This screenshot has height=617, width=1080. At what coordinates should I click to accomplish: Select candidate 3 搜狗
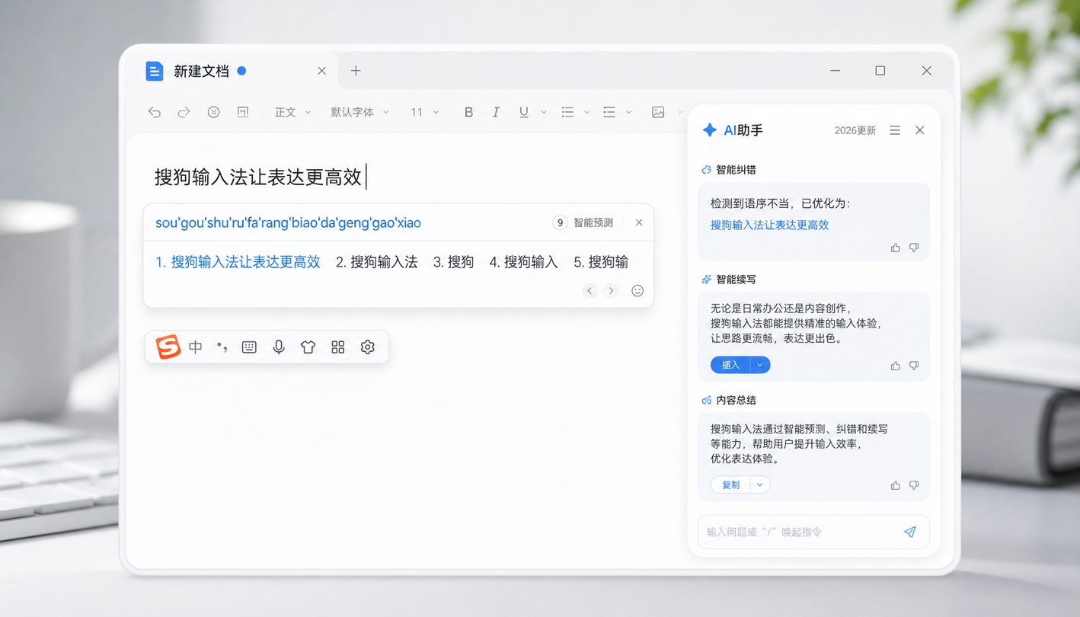pyautogui.click(x=453, y=262)
